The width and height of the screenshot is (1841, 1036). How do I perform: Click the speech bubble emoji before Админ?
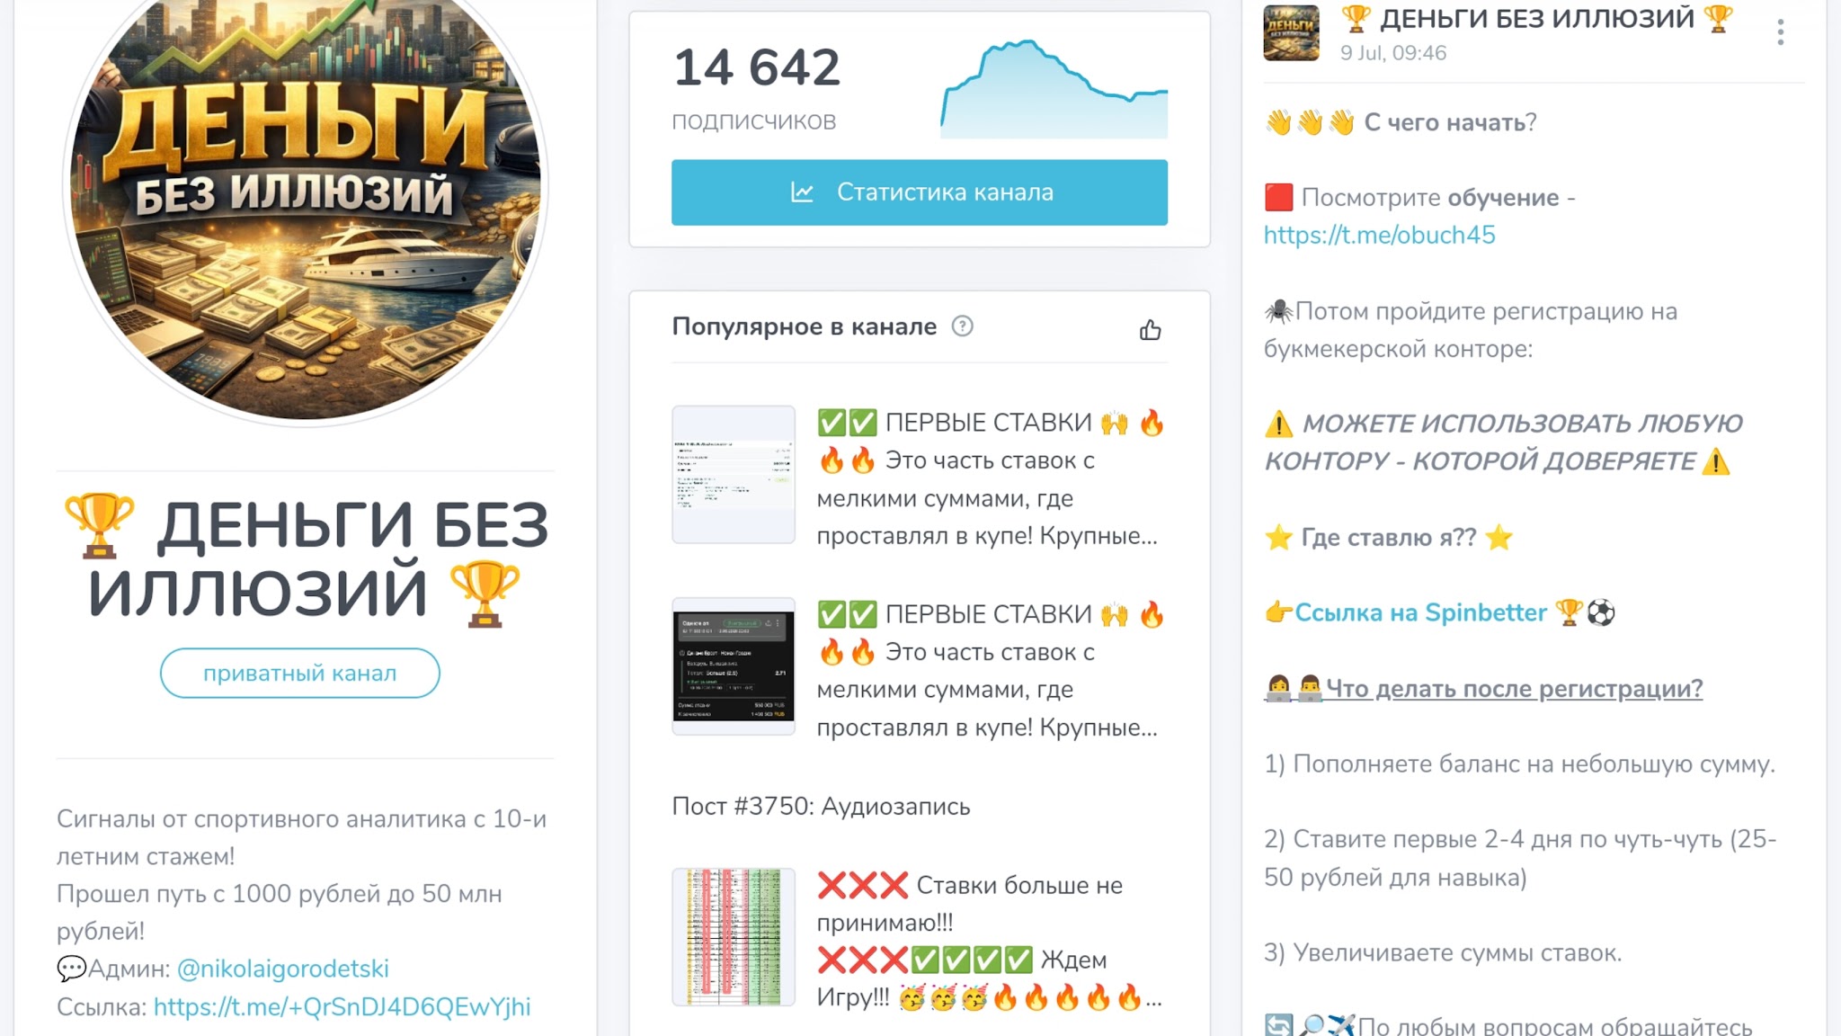71,969
